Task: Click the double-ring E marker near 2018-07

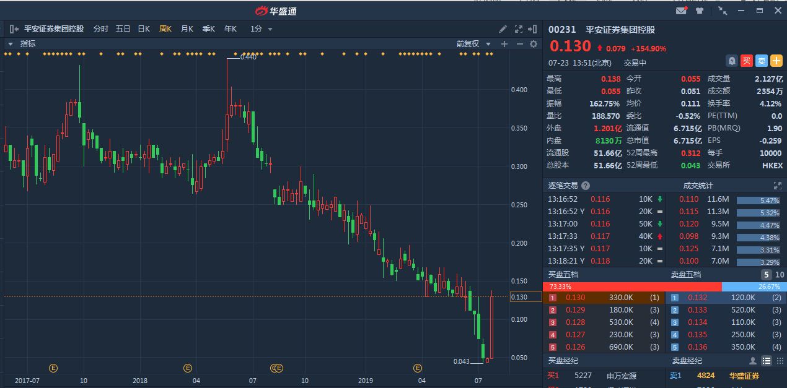Action: coord(276,368)
